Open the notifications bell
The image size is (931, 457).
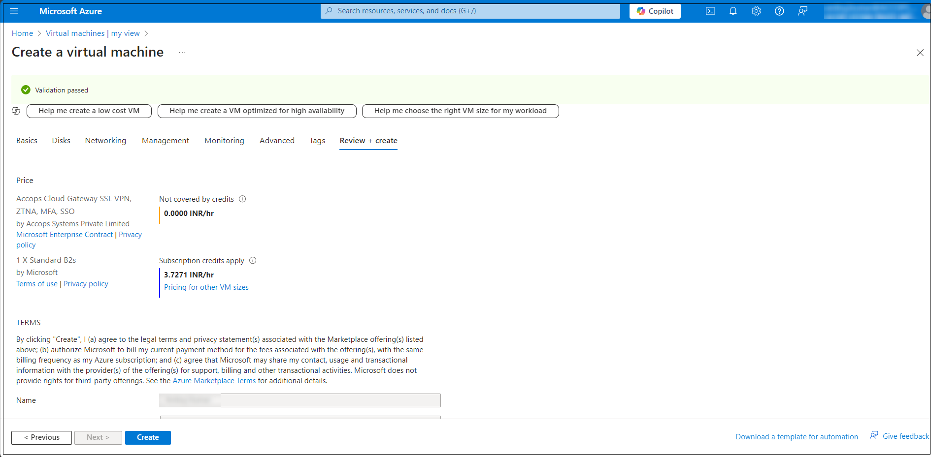(733, 11)
